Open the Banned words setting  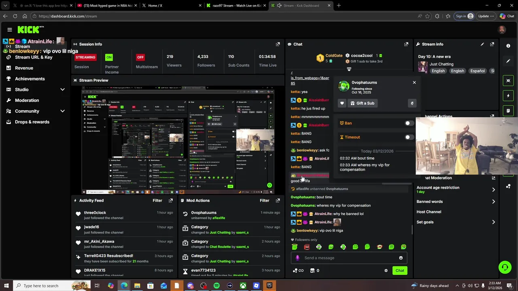[x=456, y=202]
